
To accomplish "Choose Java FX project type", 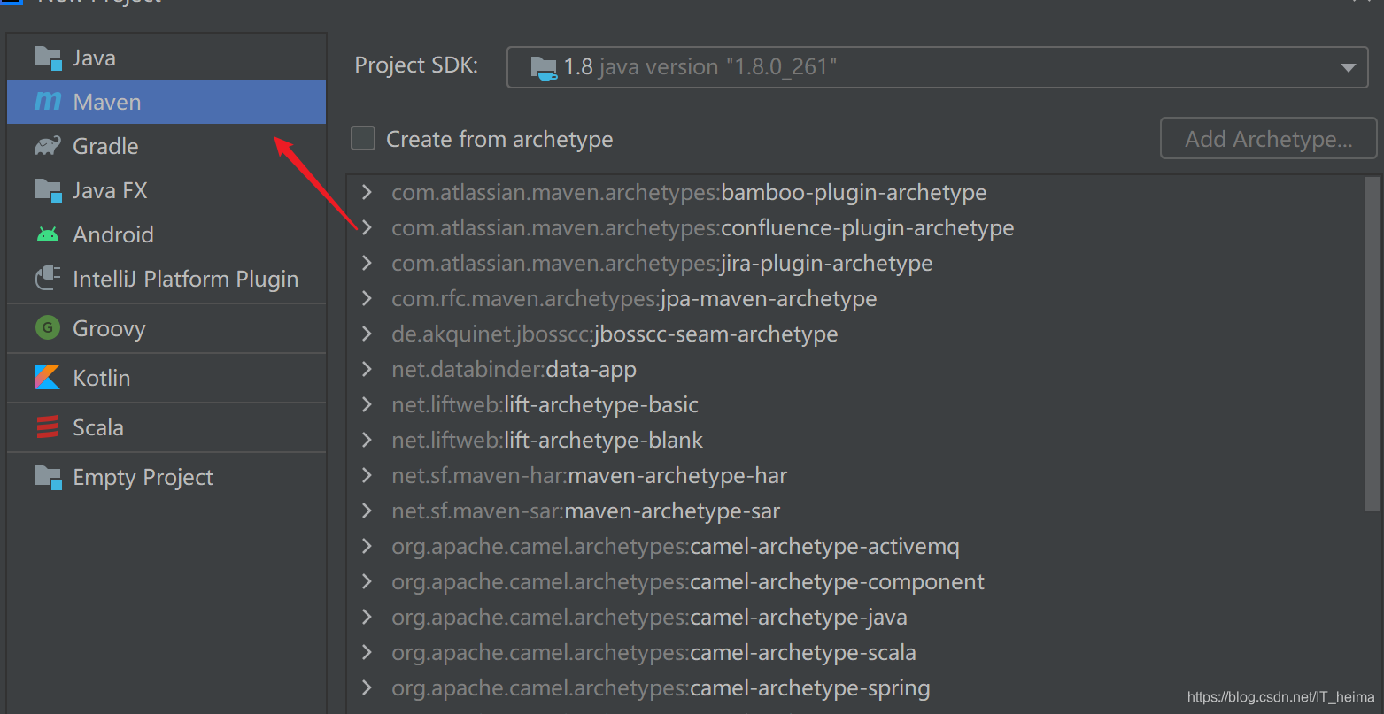I will point(166,190).
